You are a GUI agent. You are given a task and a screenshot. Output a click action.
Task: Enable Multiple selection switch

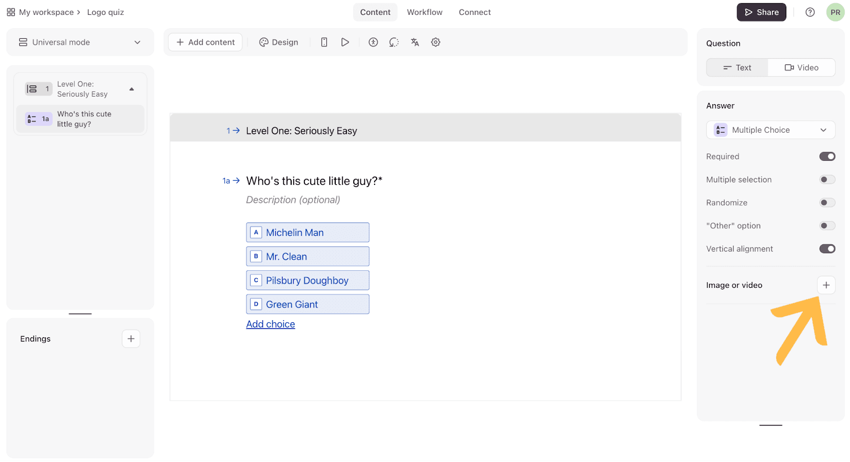(827, 179)
